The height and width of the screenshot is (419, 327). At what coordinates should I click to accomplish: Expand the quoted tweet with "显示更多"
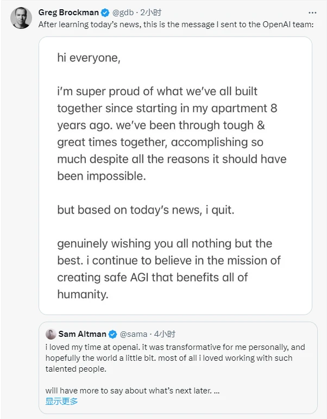click(x=61, y=402)
